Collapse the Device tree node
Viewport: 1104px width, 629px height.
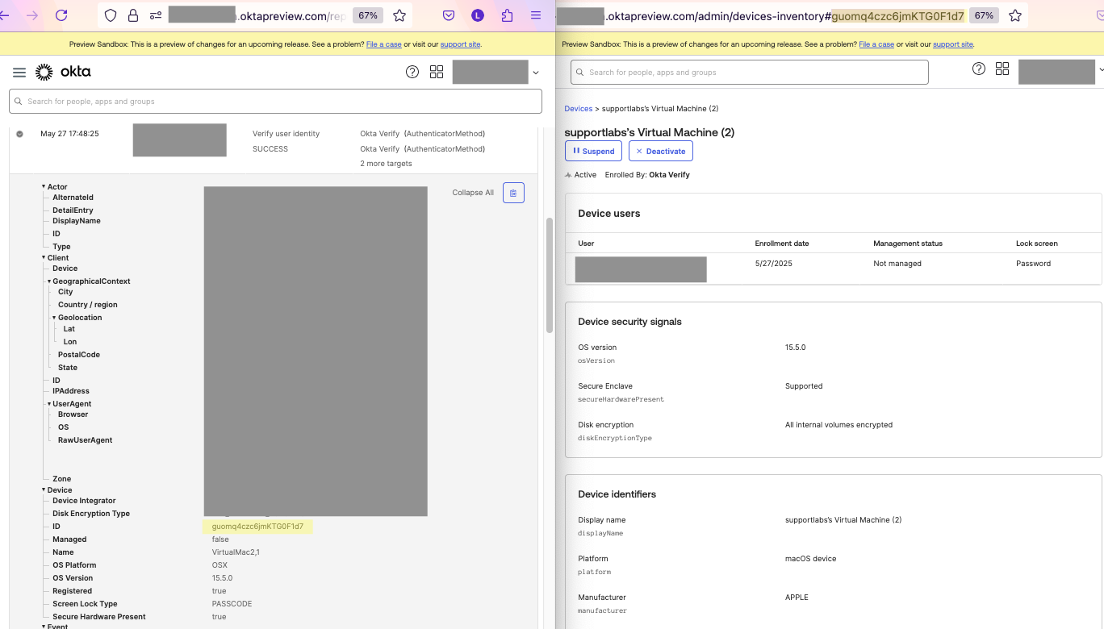click(44, 490)
